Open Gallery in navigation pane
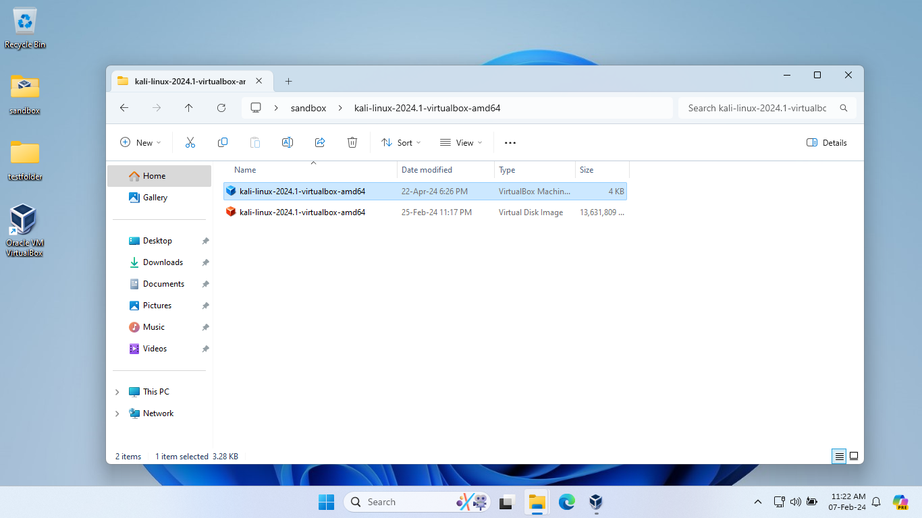 [159, 198]
